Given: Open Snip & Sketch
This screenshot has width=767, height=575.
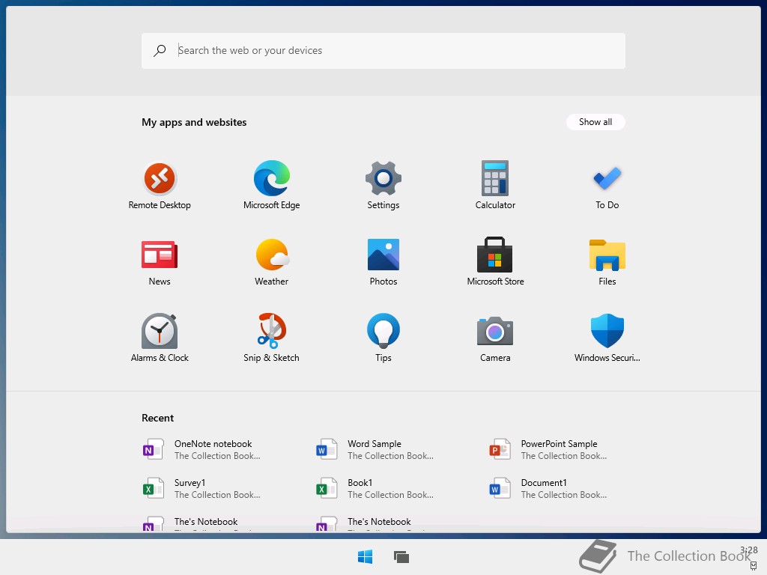Looking at the screenshot, I should coord(271,338).
